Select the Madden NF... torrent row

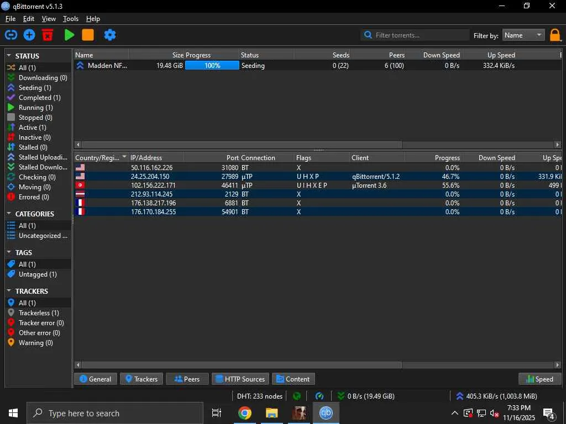pyautogui.click(x=318, y=65)
